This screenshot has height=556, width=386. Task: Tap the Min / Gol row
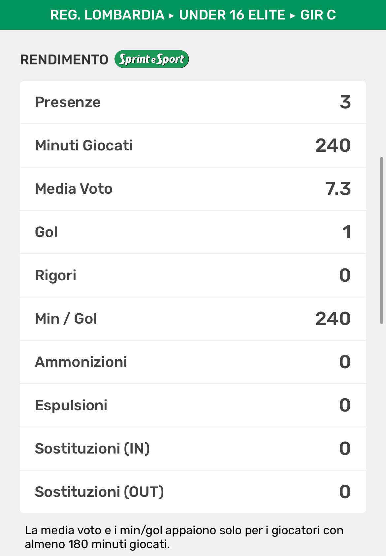click(193, 319)
